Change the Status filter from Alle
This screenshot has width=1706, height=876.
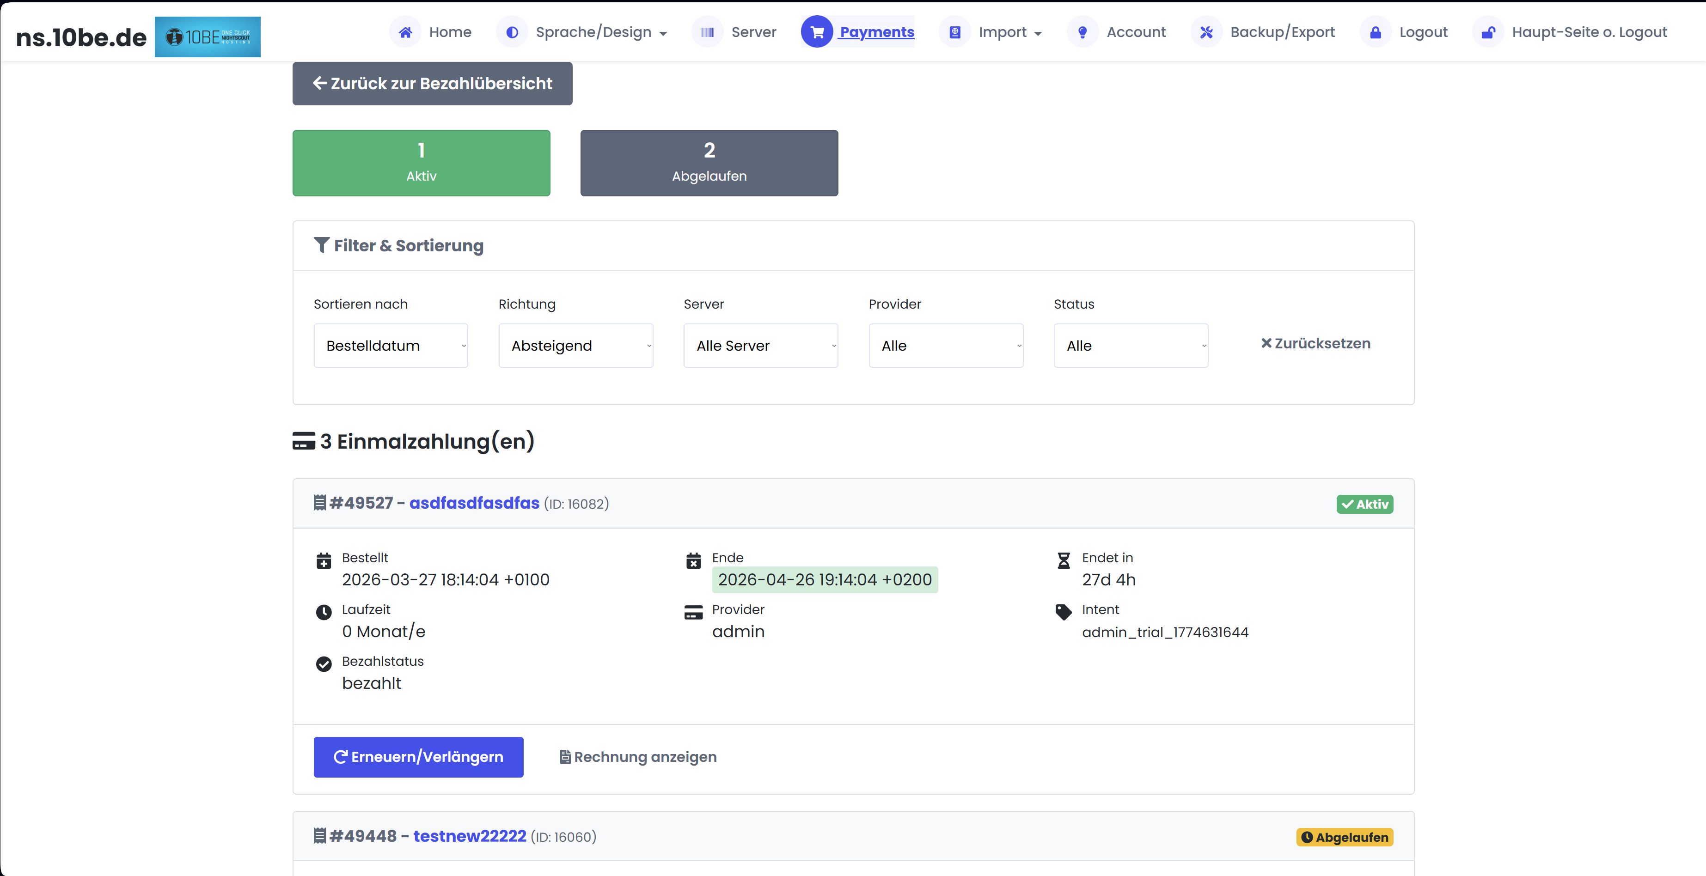tap(1131, 345)
